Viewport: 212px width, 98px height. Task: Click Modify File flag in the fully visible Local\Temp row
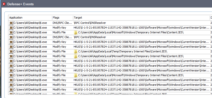click(x=59, y=51)
